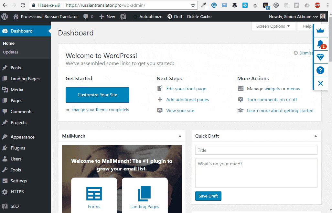Click the dismiss circle-x icon
The image size is (332, 213).
pyautogui.click(x=296, y=53)
